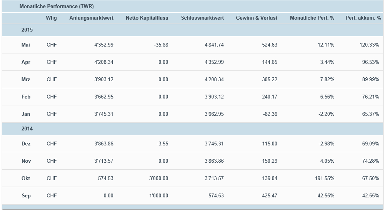The image size is (385, 212).
Task: Click Jan accumulated performance 65.37%
Action: coord(370,114)
